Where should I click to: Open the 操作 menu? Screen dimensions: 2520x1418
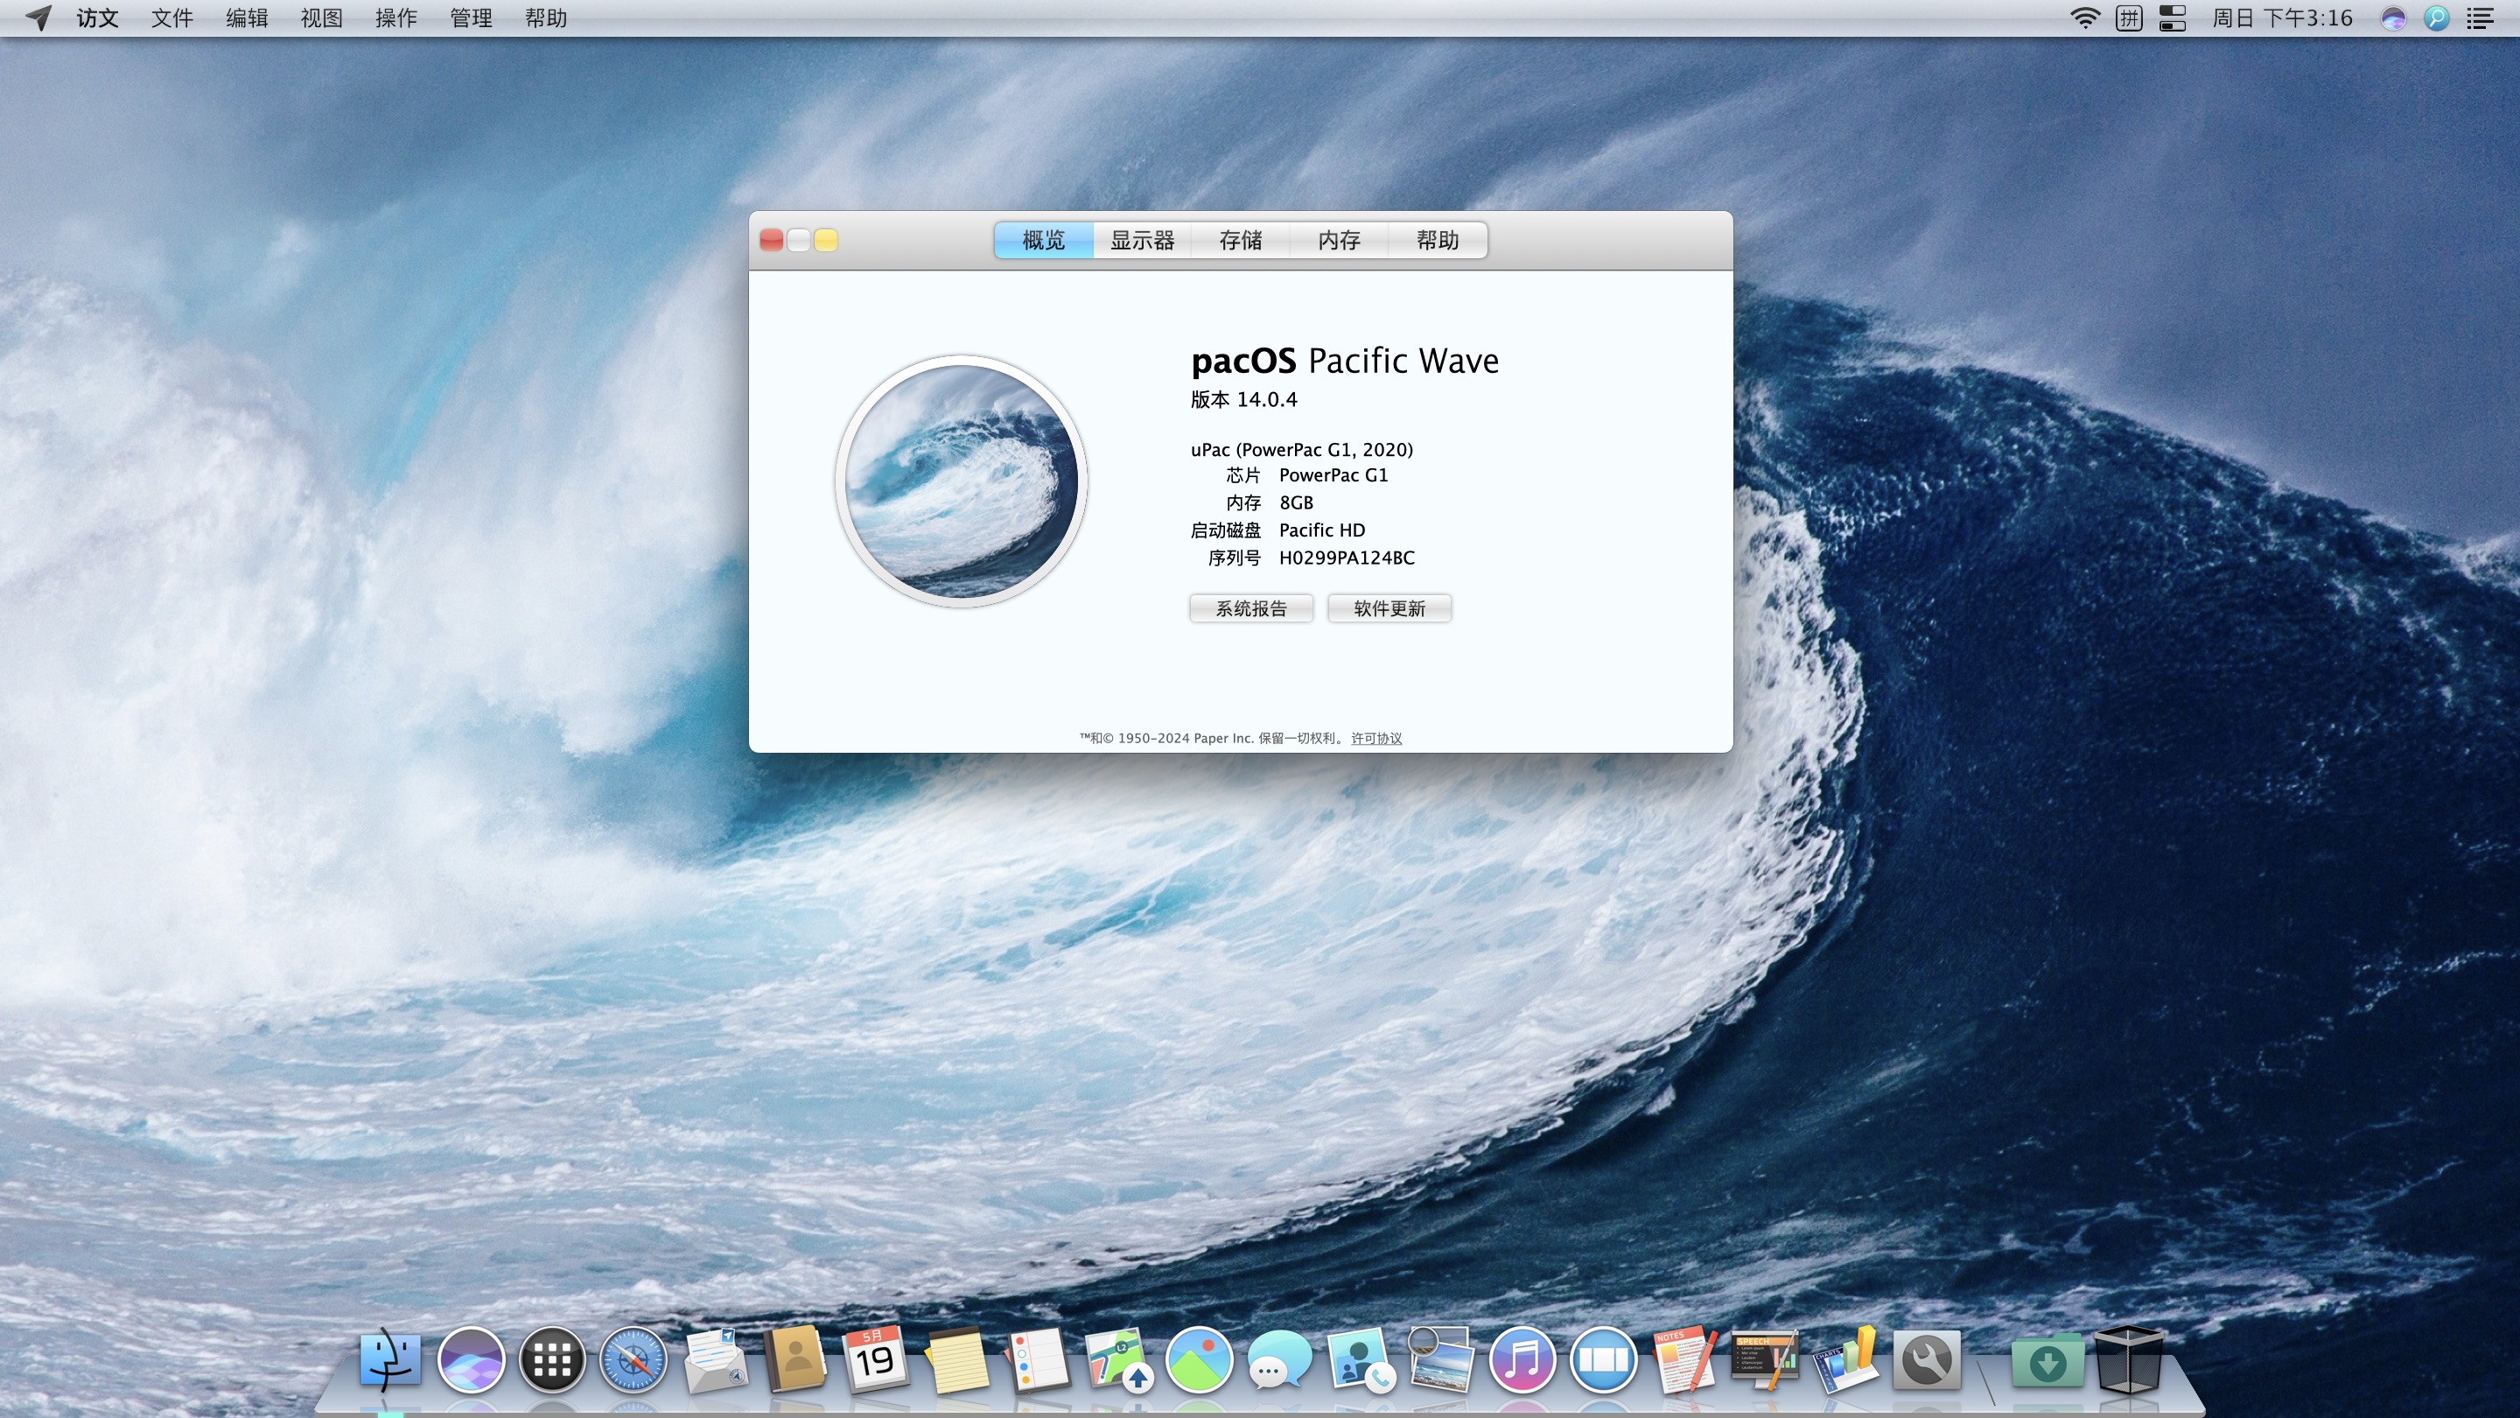tap(396, 18)
